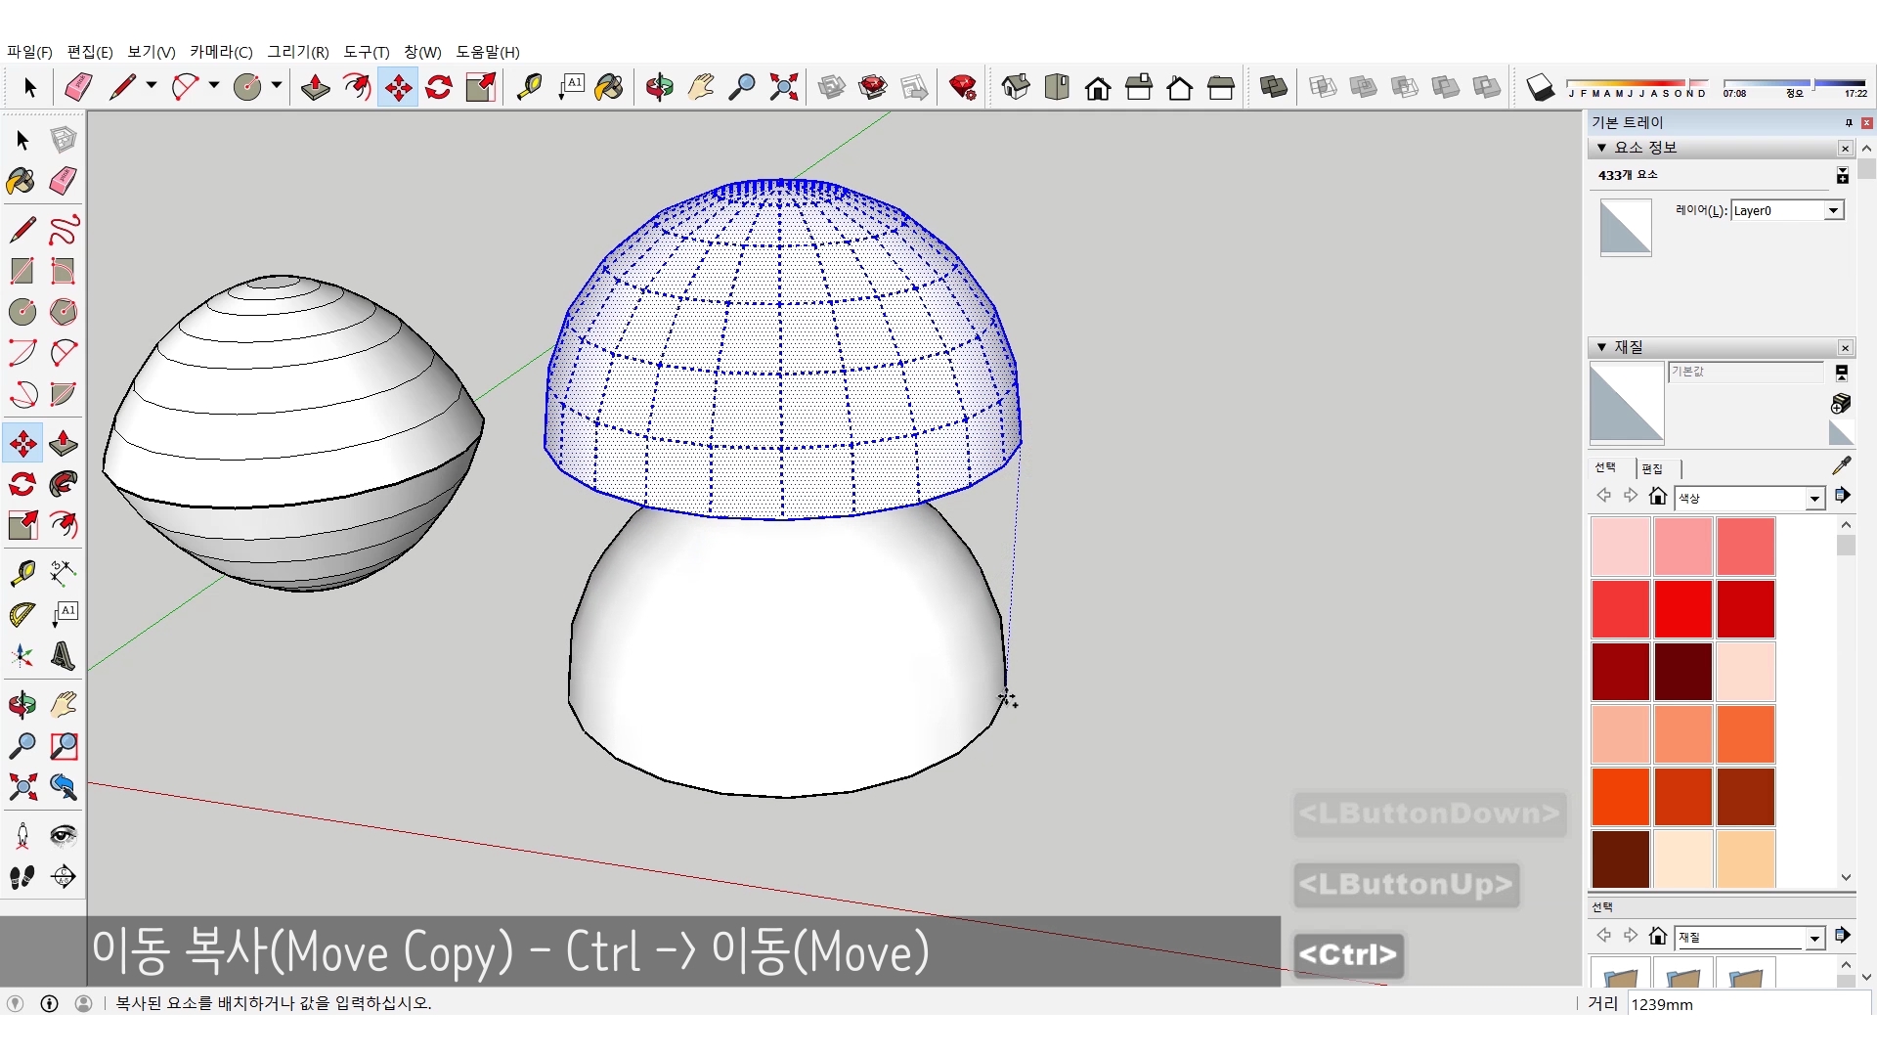Image resolution: width=1877 pixels, height=1056 pixels.
Task: Click the Orbit tool icon
Action: click(659, 87)
